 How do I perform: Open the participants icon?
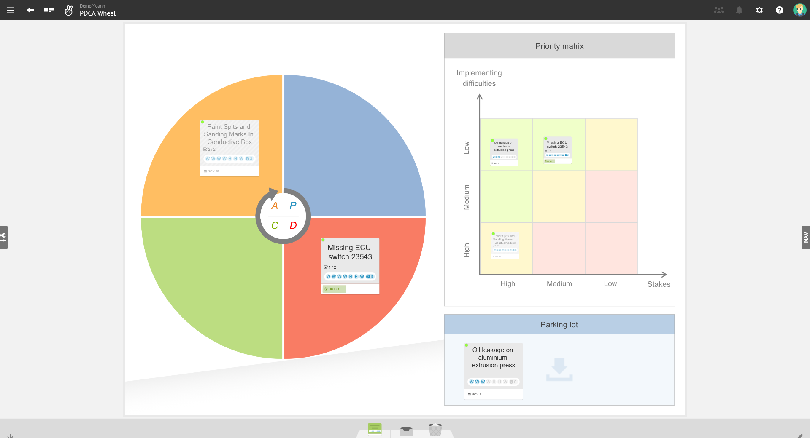[x=718, y=10]
